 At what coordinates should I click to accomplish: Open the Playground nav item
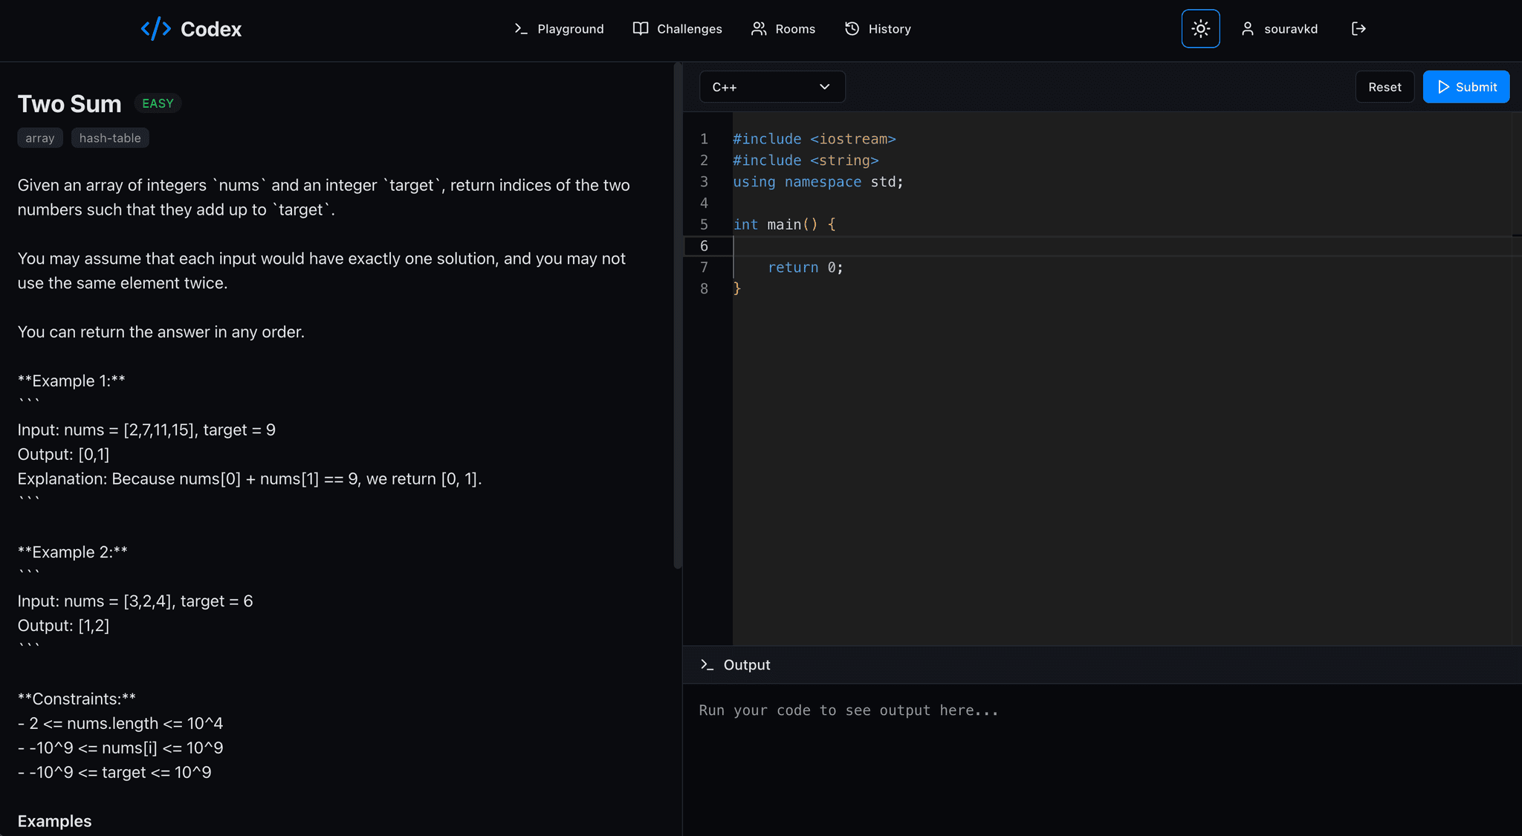click(559, 29)
